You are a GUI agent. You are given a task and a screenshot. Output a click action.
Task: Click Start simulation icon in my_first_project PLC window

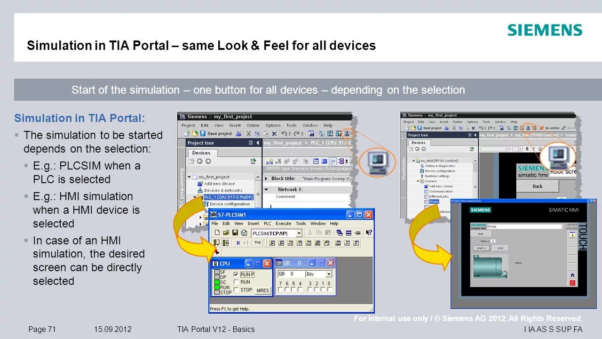coord(347,133)
